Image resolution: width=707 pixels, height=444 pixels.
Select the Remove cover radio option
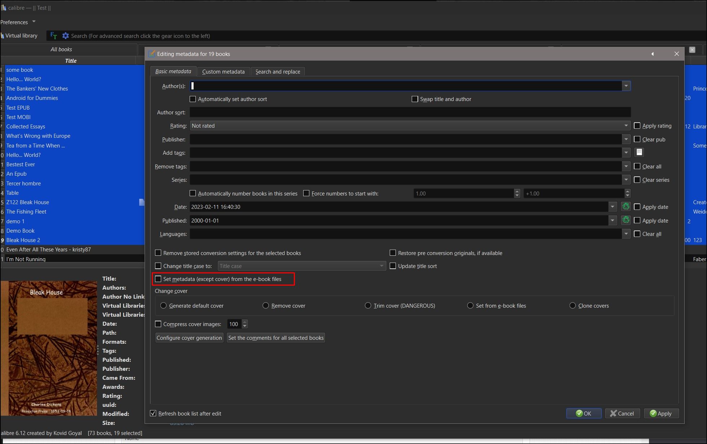coord(266,305)
